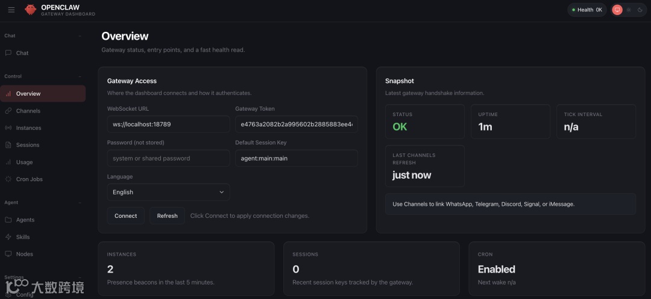Click the hamburger menu icon
This screenshot has width=651, height=299.
(11, 10)
